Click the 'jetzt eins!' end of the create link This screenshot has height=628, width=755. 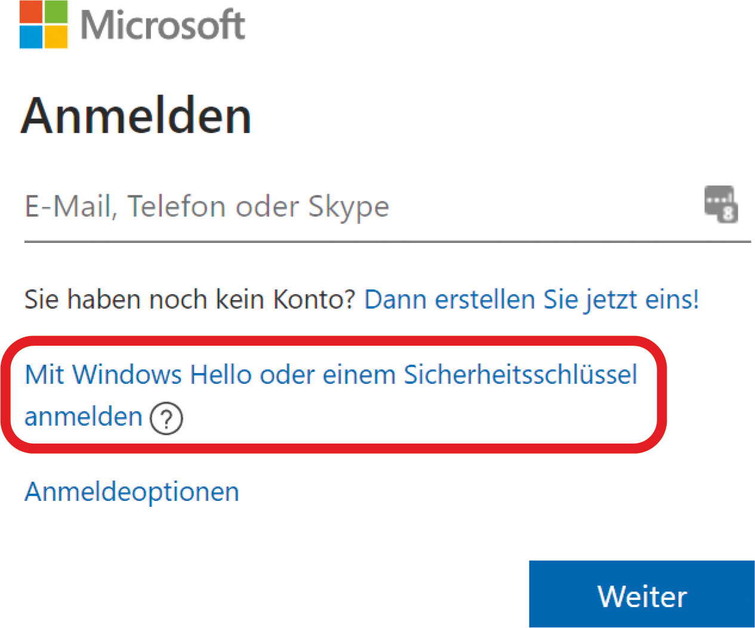coord(642,299)
